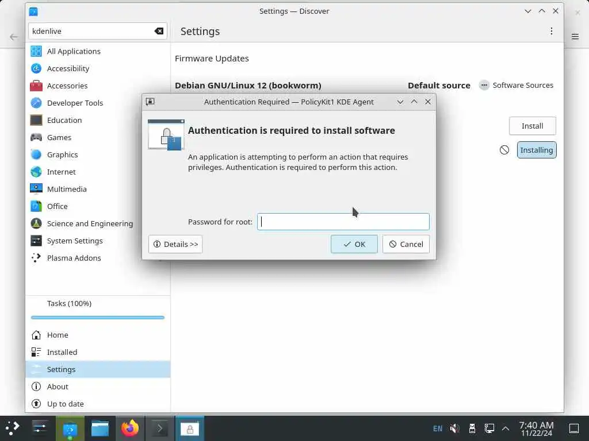Launch Firefox from the taskbar
589x441 pixels.
(x=129, y=428)
